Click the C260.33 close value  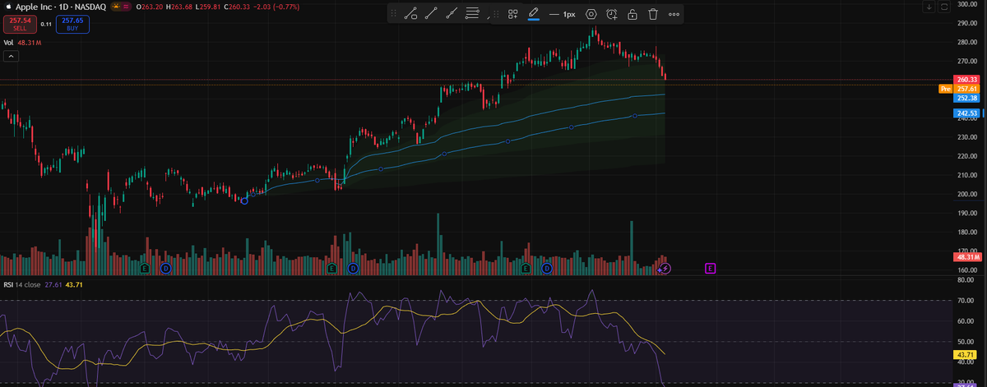point(237,7)
